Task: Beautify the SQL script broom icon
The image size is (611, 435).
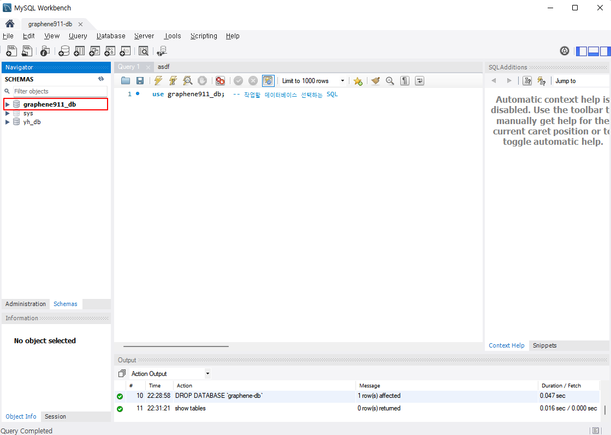Action: pos(375,81)
